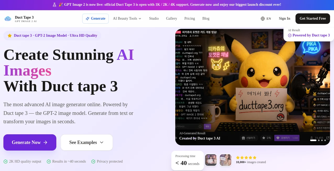Click the check icon beside 2K HD quality

(x=6, y=162)
